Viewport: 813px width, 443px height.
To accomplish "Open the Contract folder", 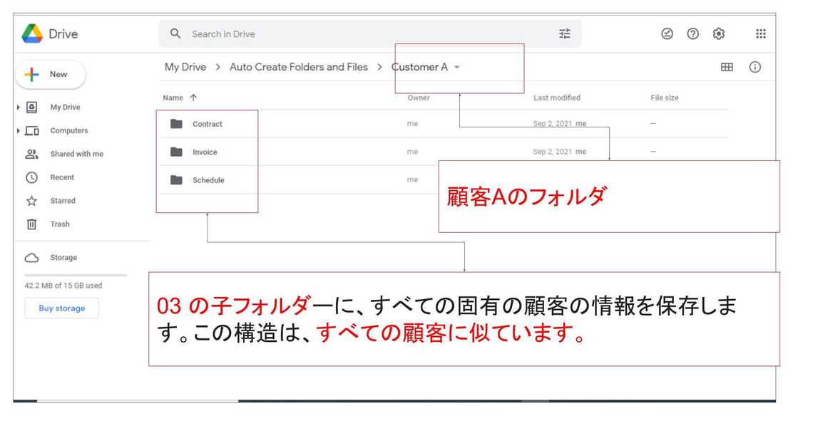I will click(207, 124).
